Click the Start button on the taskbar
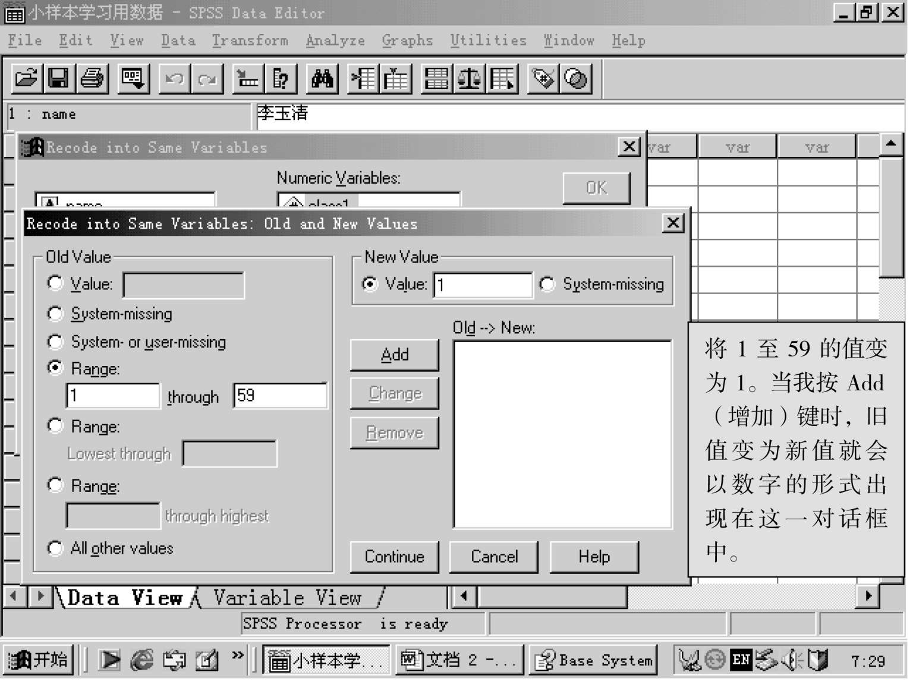 click(38, 660)
